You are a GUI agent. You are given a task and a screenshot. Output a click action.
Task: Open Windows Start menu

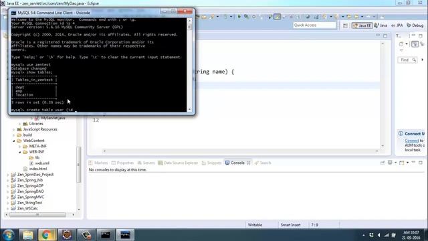tap(8, 235)
